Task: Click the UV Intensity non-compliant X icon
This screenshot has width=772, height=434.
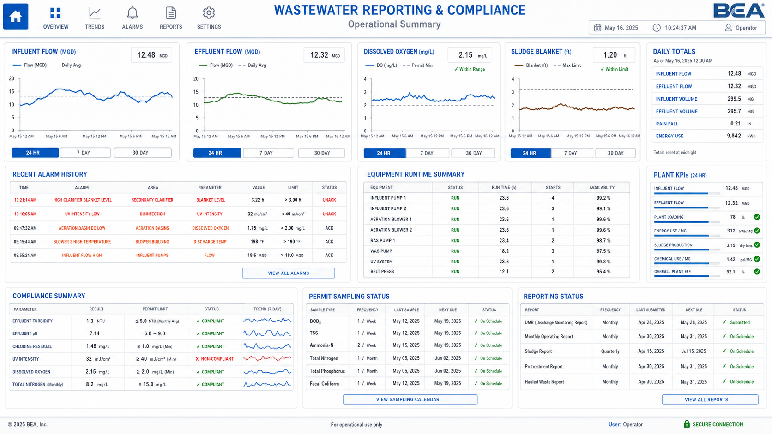Action: (x=197, y=359)
